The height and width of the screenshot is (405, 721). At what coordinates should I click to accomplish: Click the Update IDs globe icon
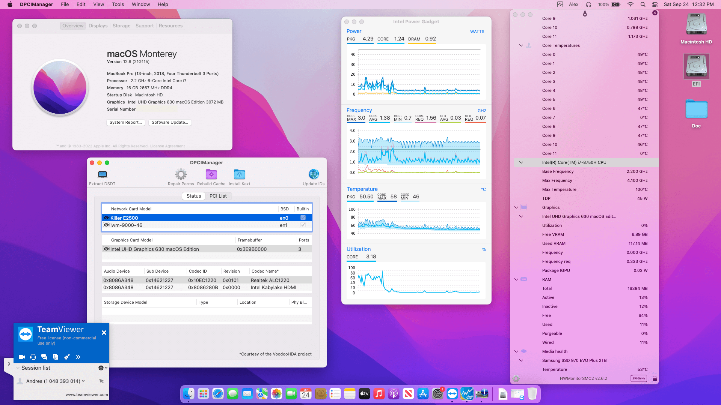tap(314, 174)
